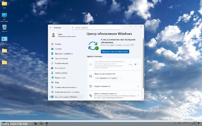Open the pause updates duration dropdown

coord(108,77)
